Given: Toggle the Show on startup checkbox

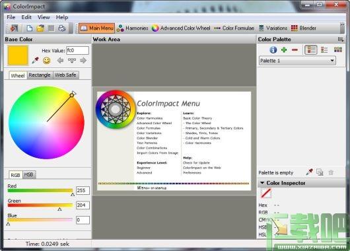Looking at the screenshot, I should tap(139, 188).
